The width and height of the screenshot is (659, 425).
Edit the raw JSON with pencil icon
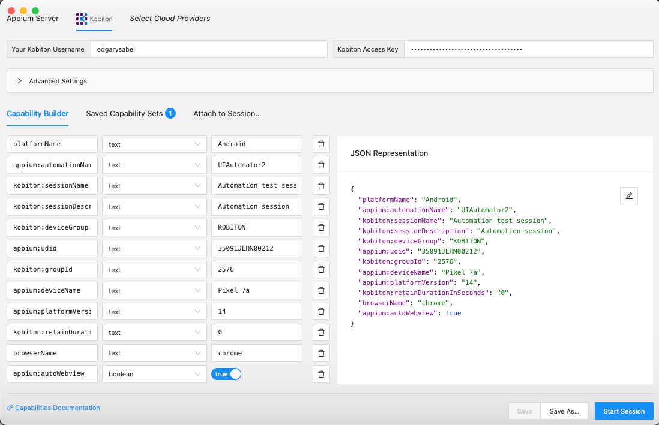pyautogui.click(x=629, y=195)
